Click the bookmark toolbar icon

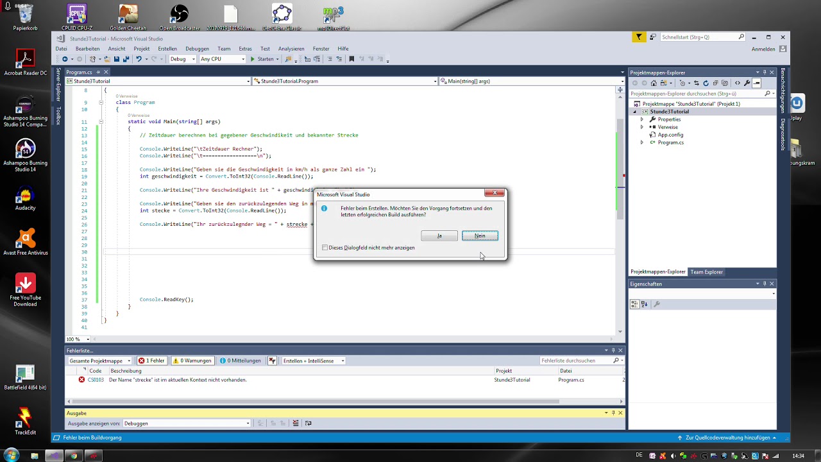coord(351,59)
